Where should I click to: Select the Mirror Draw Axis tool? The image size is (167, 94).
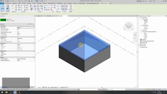pos(41,6)
